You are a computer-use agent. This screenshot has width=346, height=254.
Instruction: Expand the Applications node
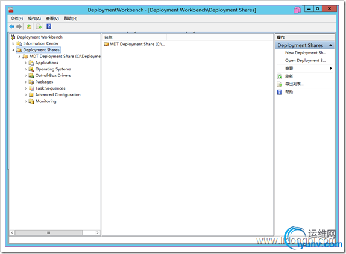[x=25, y=63]
